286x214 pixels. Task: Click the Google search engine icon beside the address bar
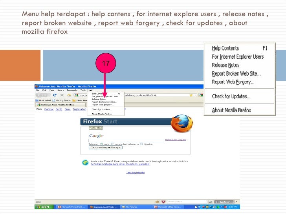pyautogui.click(x=201, y=95)
